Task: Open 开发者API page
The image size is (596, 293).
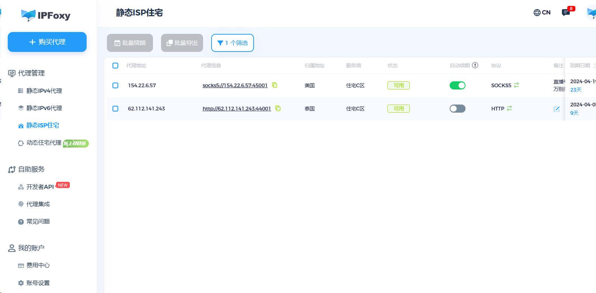Action: coord(40,187)
